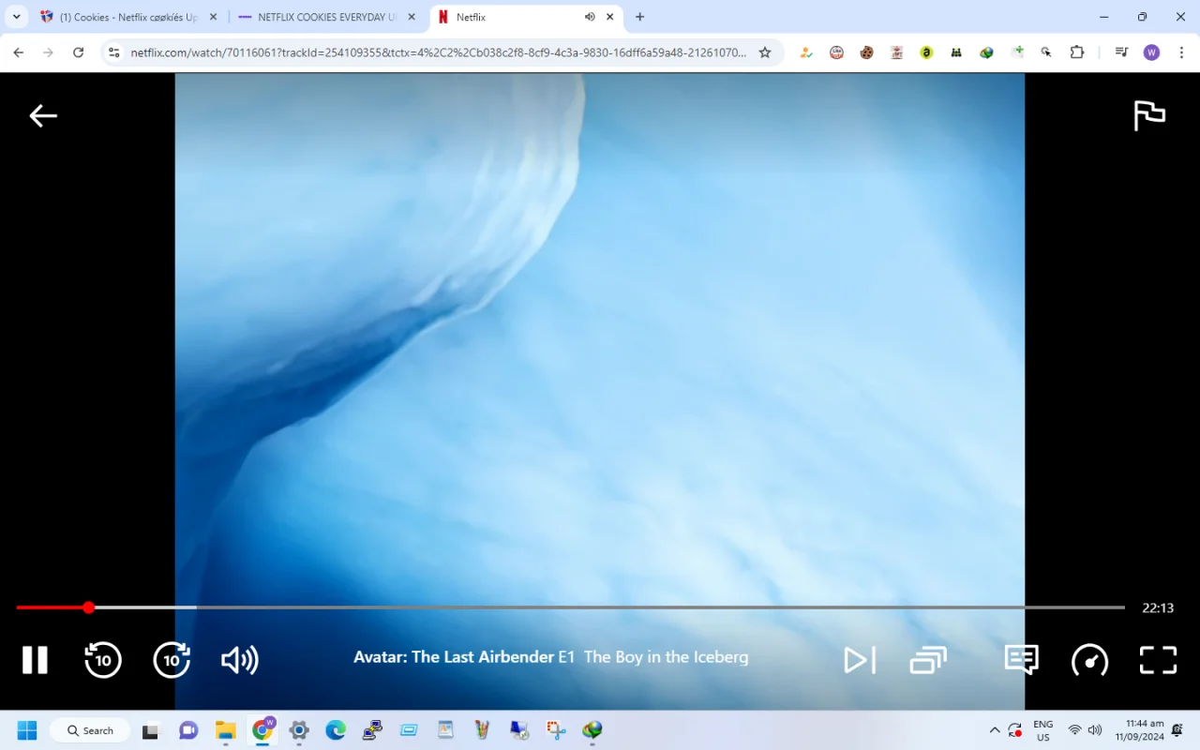
Task: Mute the Netflix player volume
Action: pyautogui.click(x=240, y=660)
